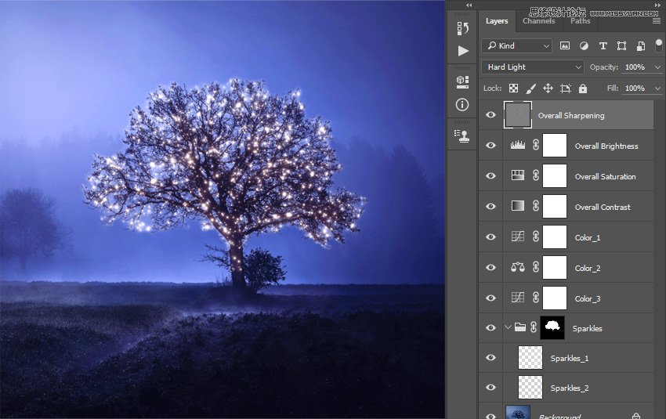Screen dimensions: 666x419
Task: Select the Sparkles group mask thumbnail
Action: [x=552, y=327]
